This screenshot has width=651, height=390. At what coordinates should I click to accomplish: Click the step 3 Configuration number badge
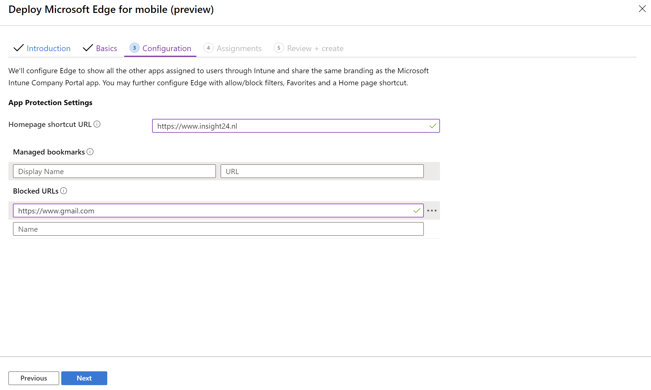tap(134, 48)
